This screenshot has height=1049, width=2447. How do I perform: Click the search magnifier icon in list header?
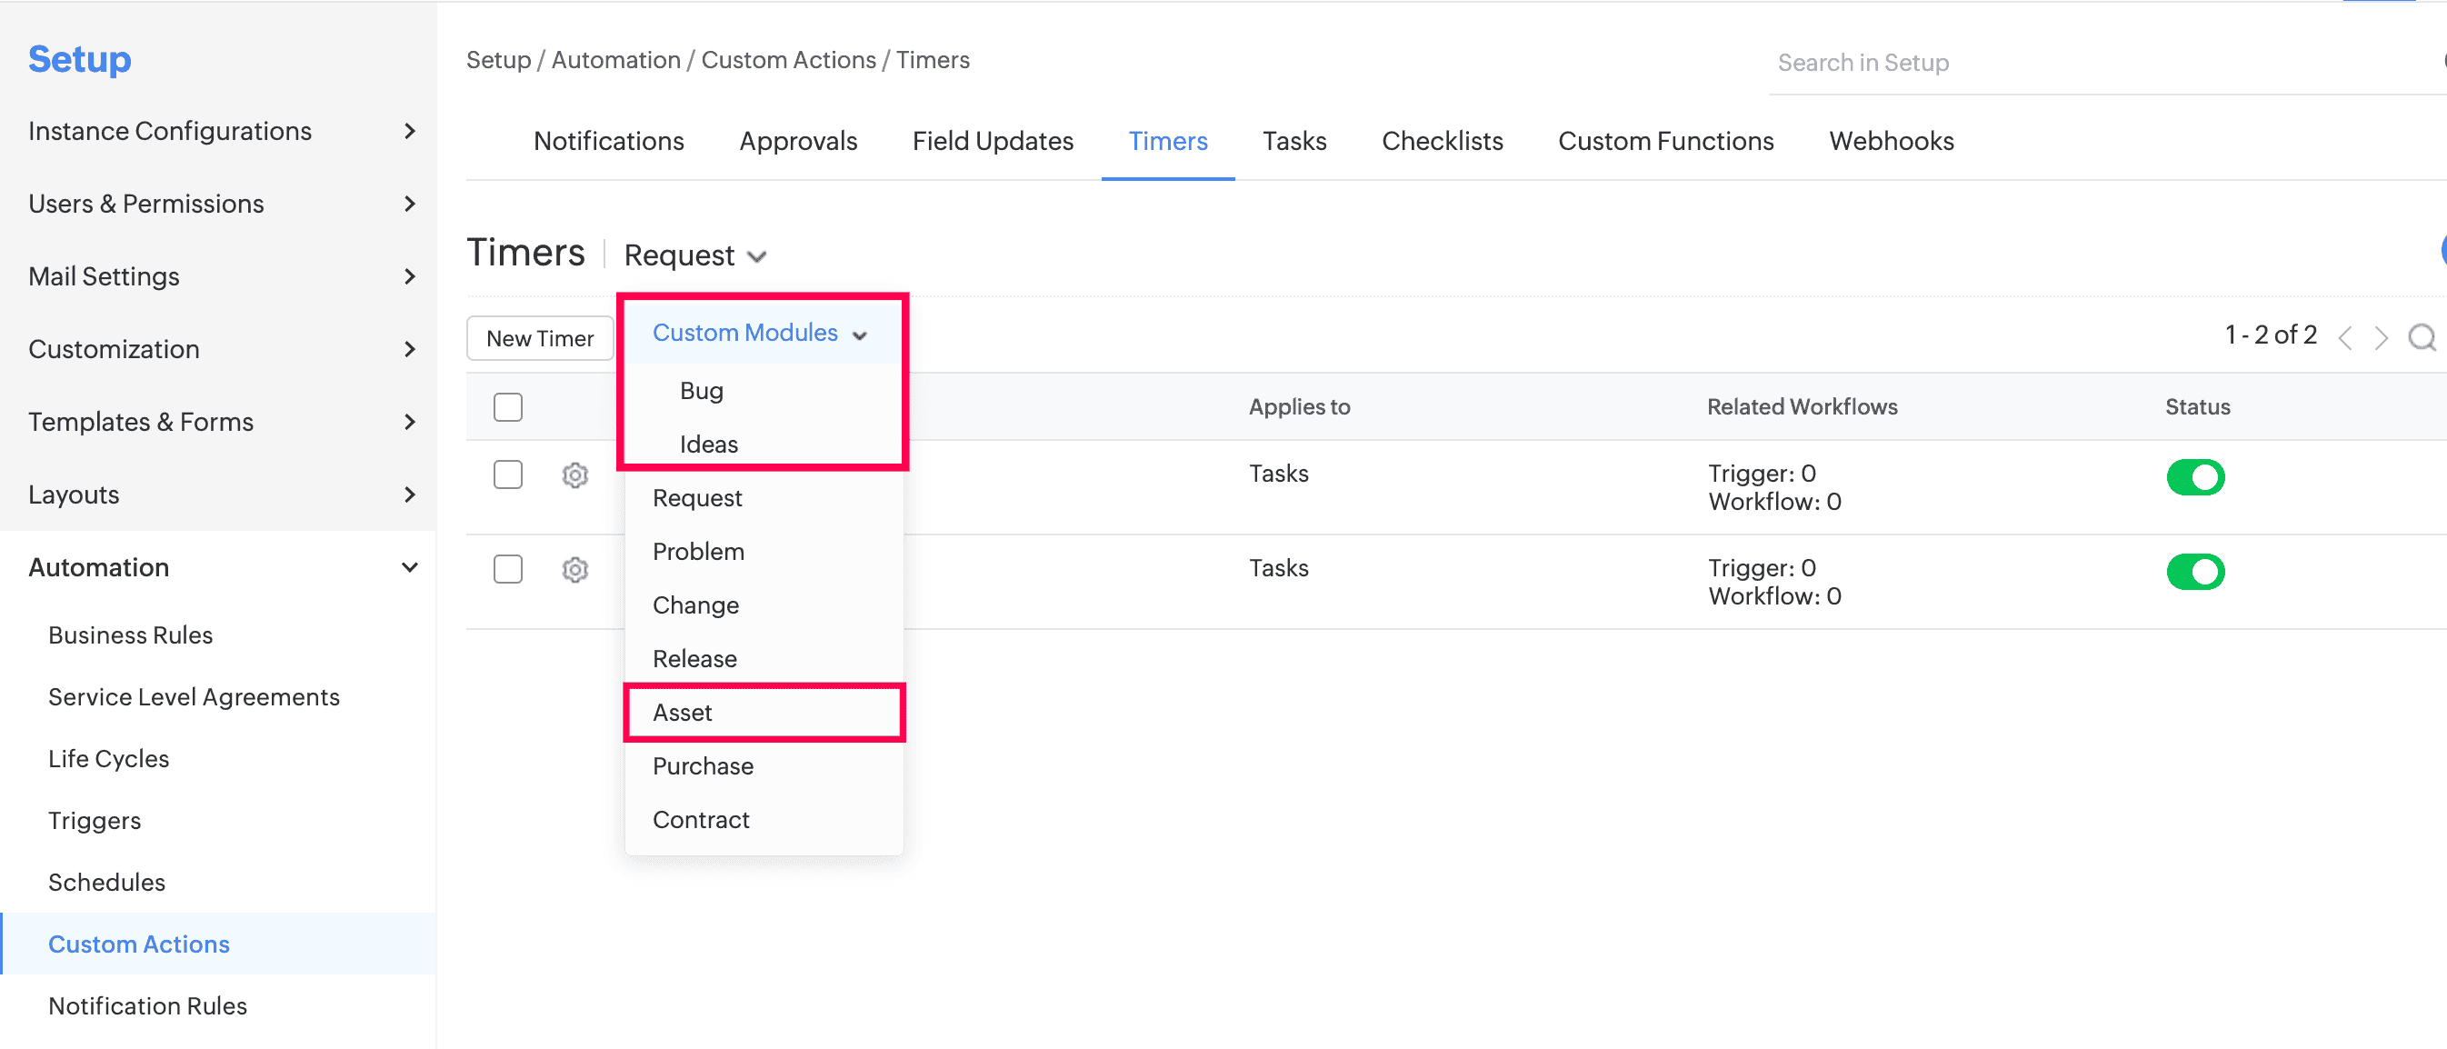pyautogui.click(x=2422, y=337)
